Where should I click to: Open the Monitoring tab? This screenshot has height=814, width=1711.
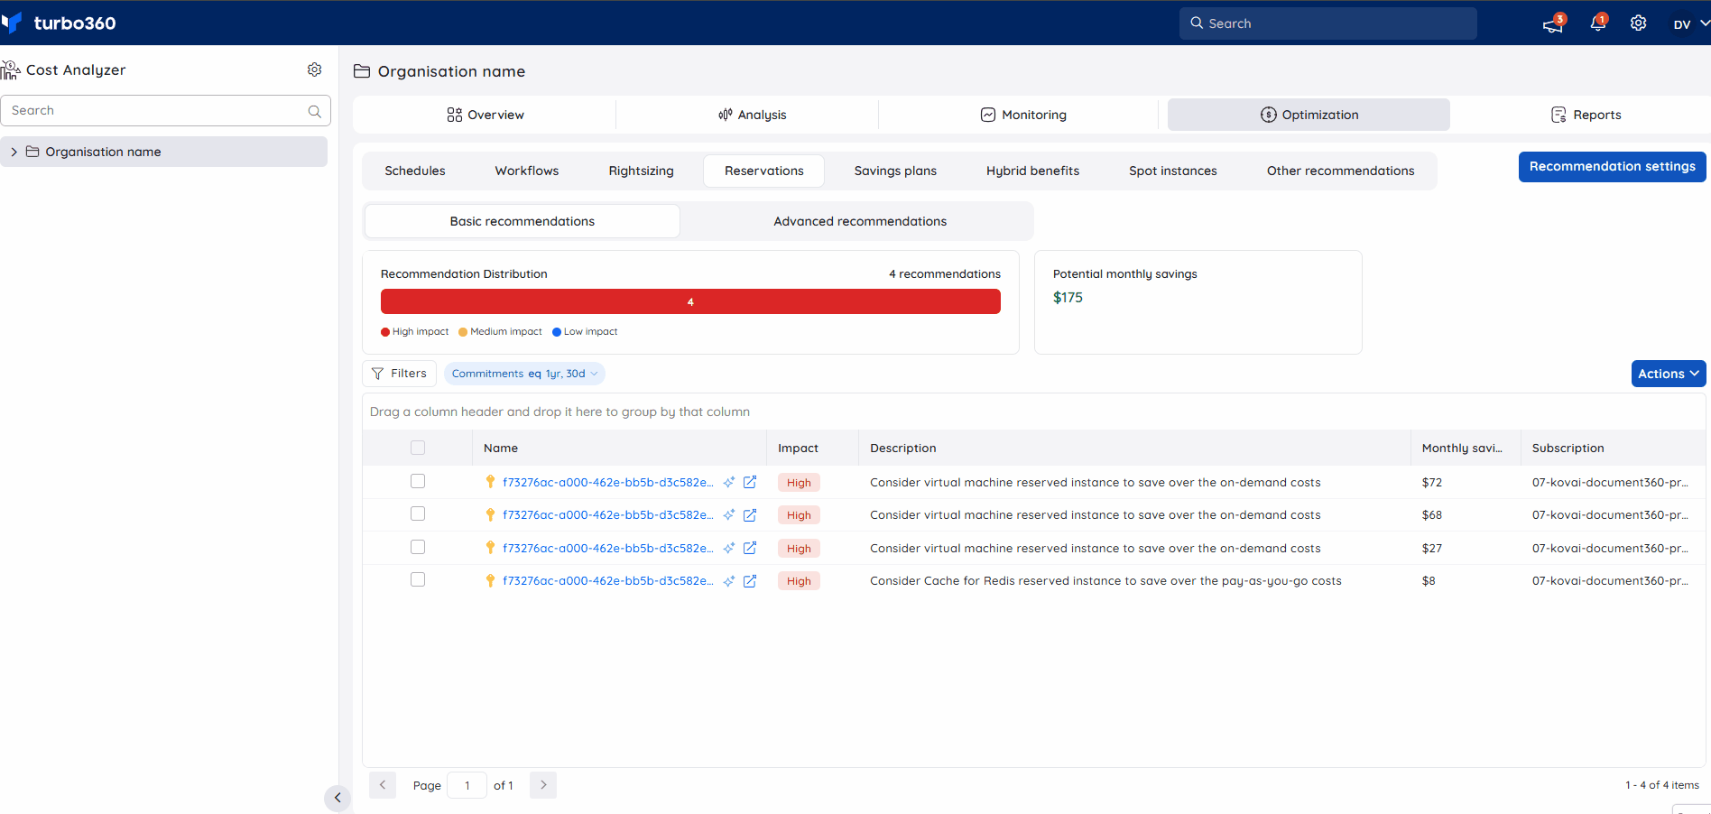(1023, 115)
